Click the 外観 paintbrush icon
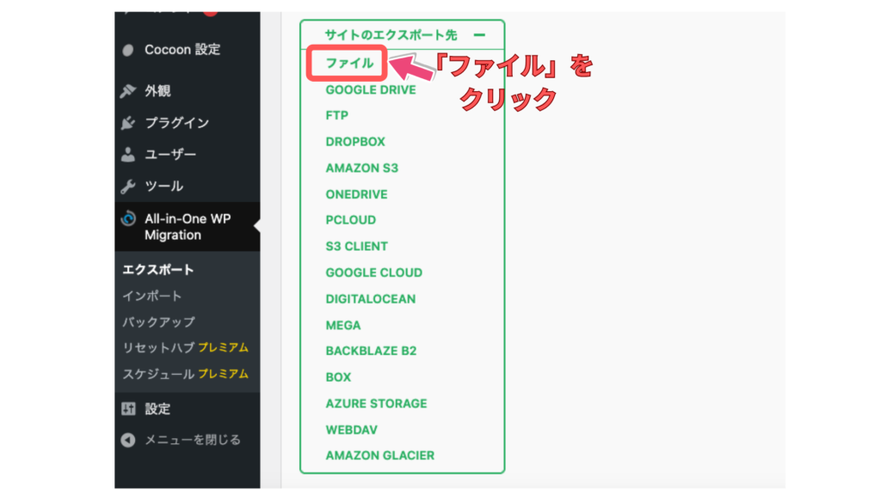881x495 pixels. click(128, 91)
